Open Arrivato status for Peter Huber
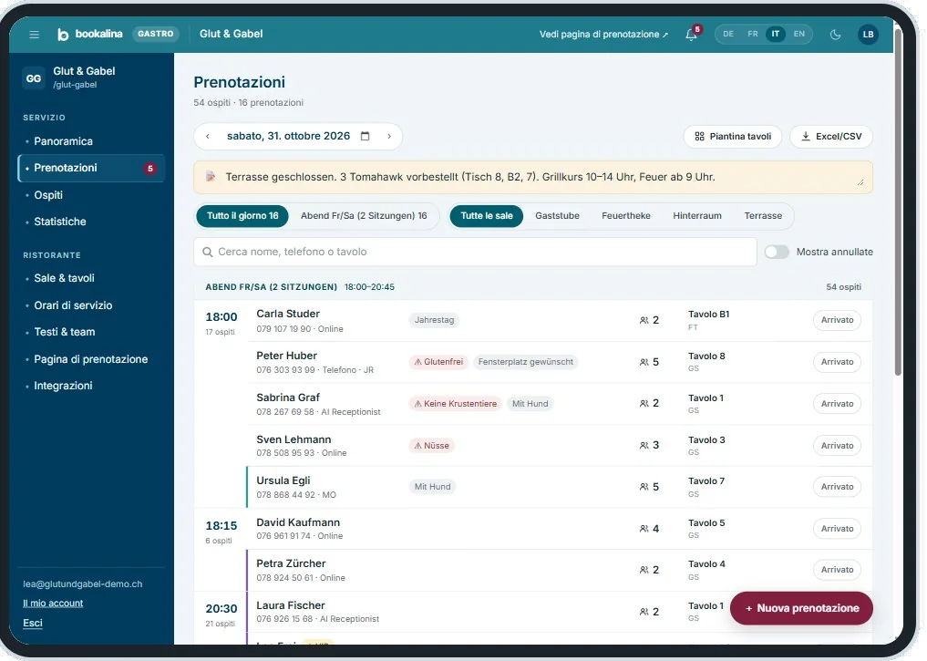The image size is (927, 661). point(837,362)
